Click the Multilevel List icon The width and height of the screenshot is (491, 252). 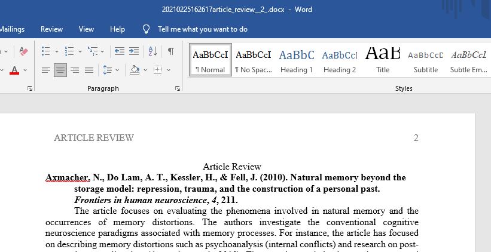(x=92, y=51)
